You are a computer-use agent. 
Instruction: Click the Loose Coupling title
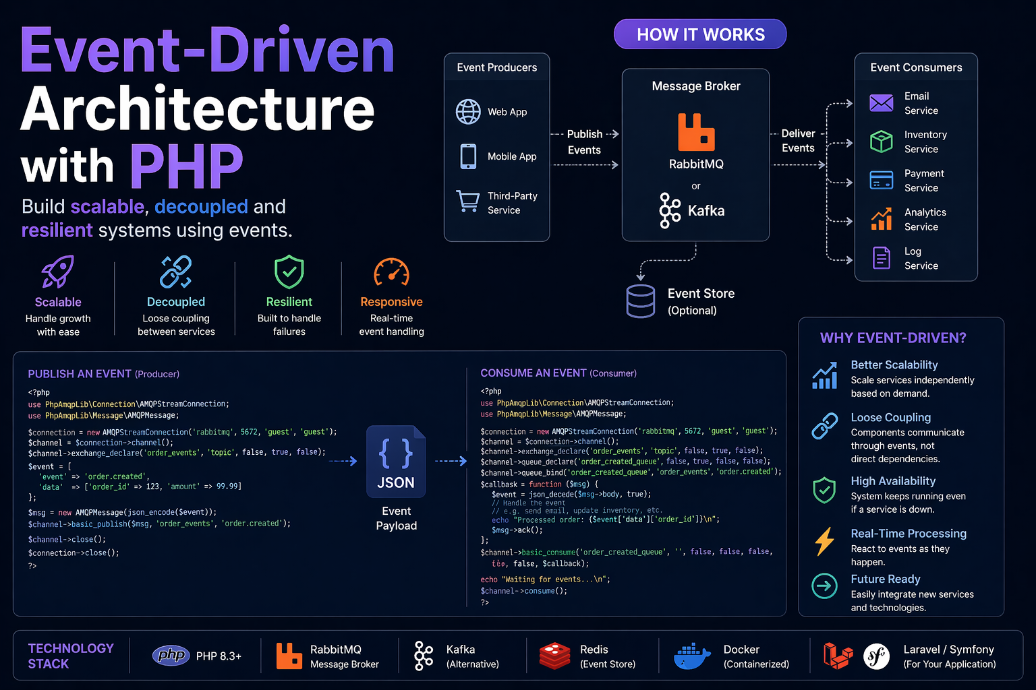(890, 418)
